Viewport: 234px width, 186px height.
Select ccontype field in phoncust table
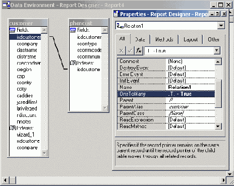(x=87, y=44)
